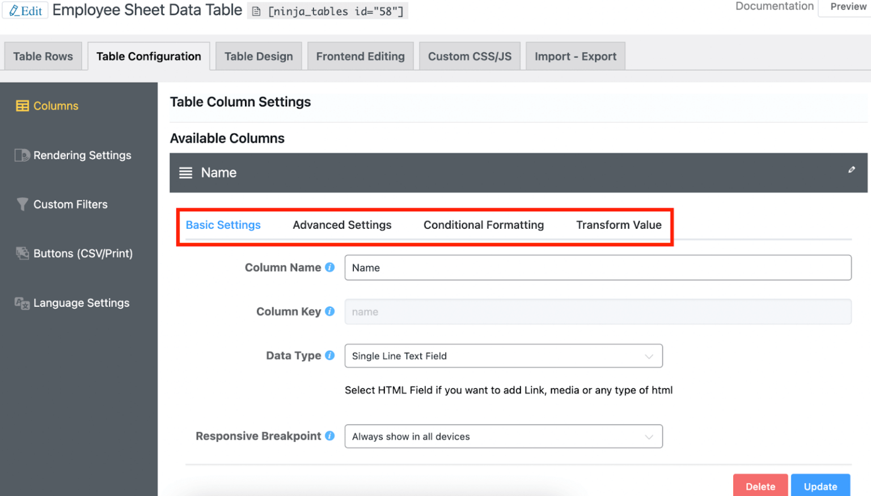Open the Buttons (CSV/Print) section
This screenshot has width=871, height=496.
tap(83, 253)
